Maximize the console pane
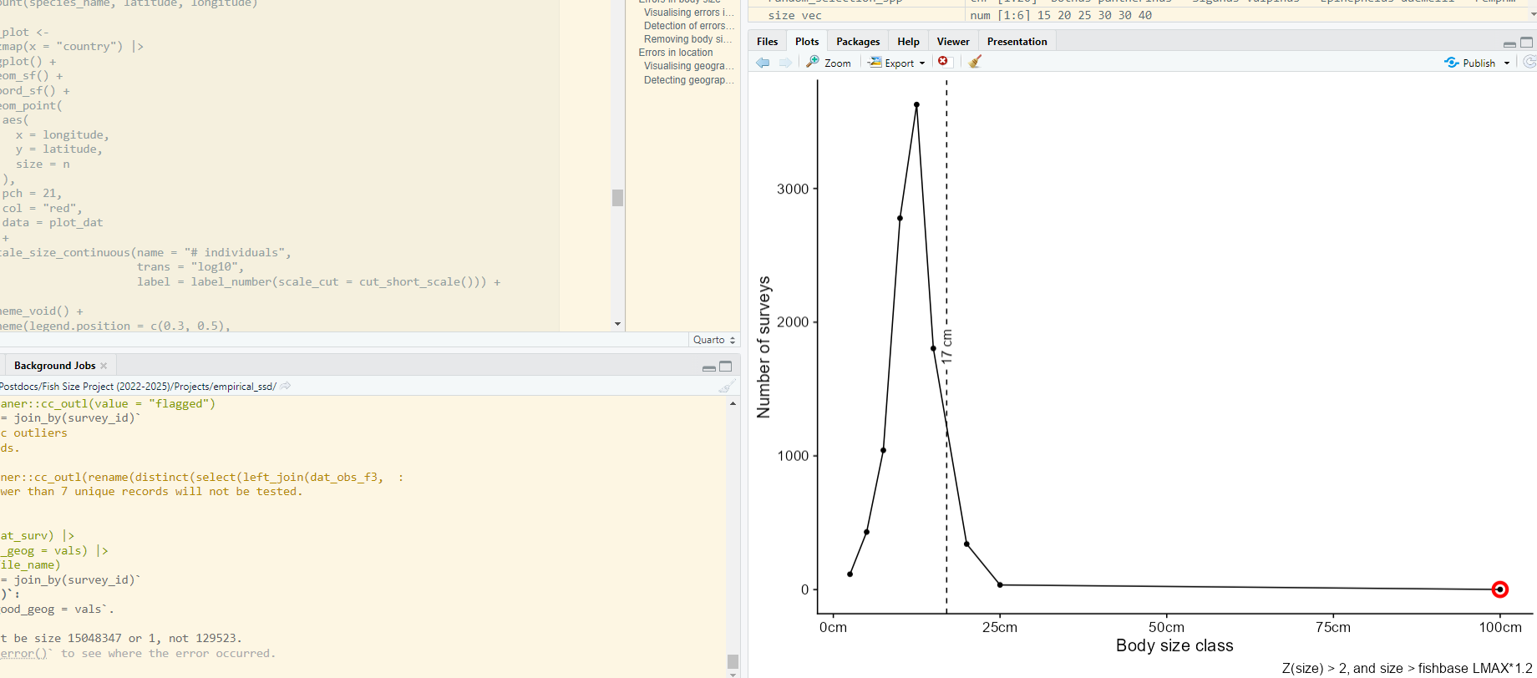 pos(725,366)
